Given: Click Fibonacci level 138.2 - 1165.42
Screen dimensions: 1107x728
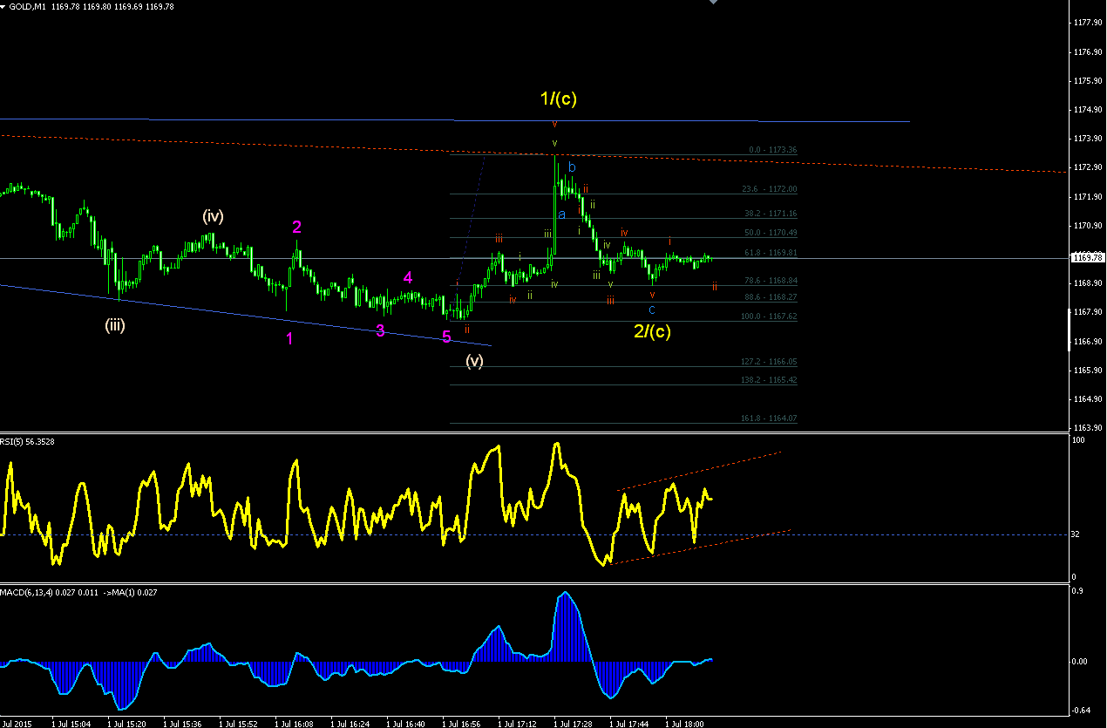Looking at the screenshot, I should click(768, 380).
